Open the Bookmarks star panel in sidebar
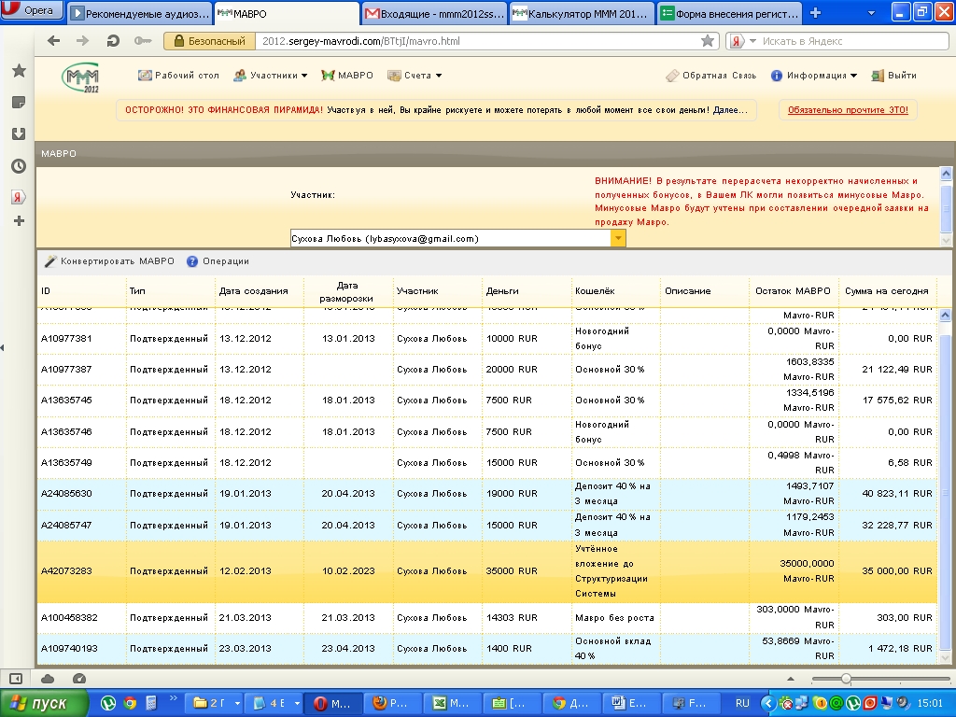Screen dimensions: 956x717 click(x=19, y=71)
